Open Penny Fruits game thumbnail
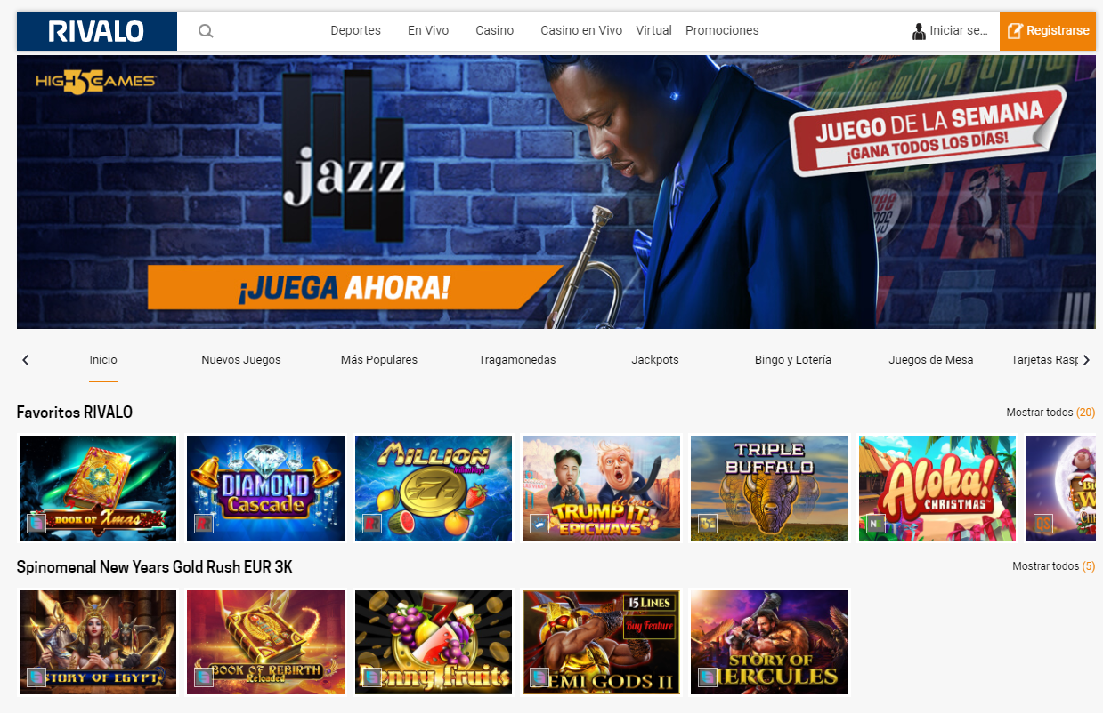1103x713 pixels. click(x=434, y=642)
